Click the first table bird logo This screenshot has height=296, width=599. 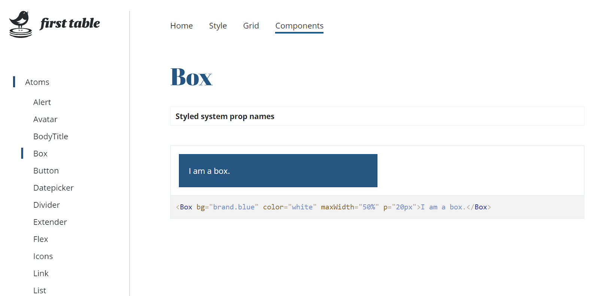(x=21, y=24)
